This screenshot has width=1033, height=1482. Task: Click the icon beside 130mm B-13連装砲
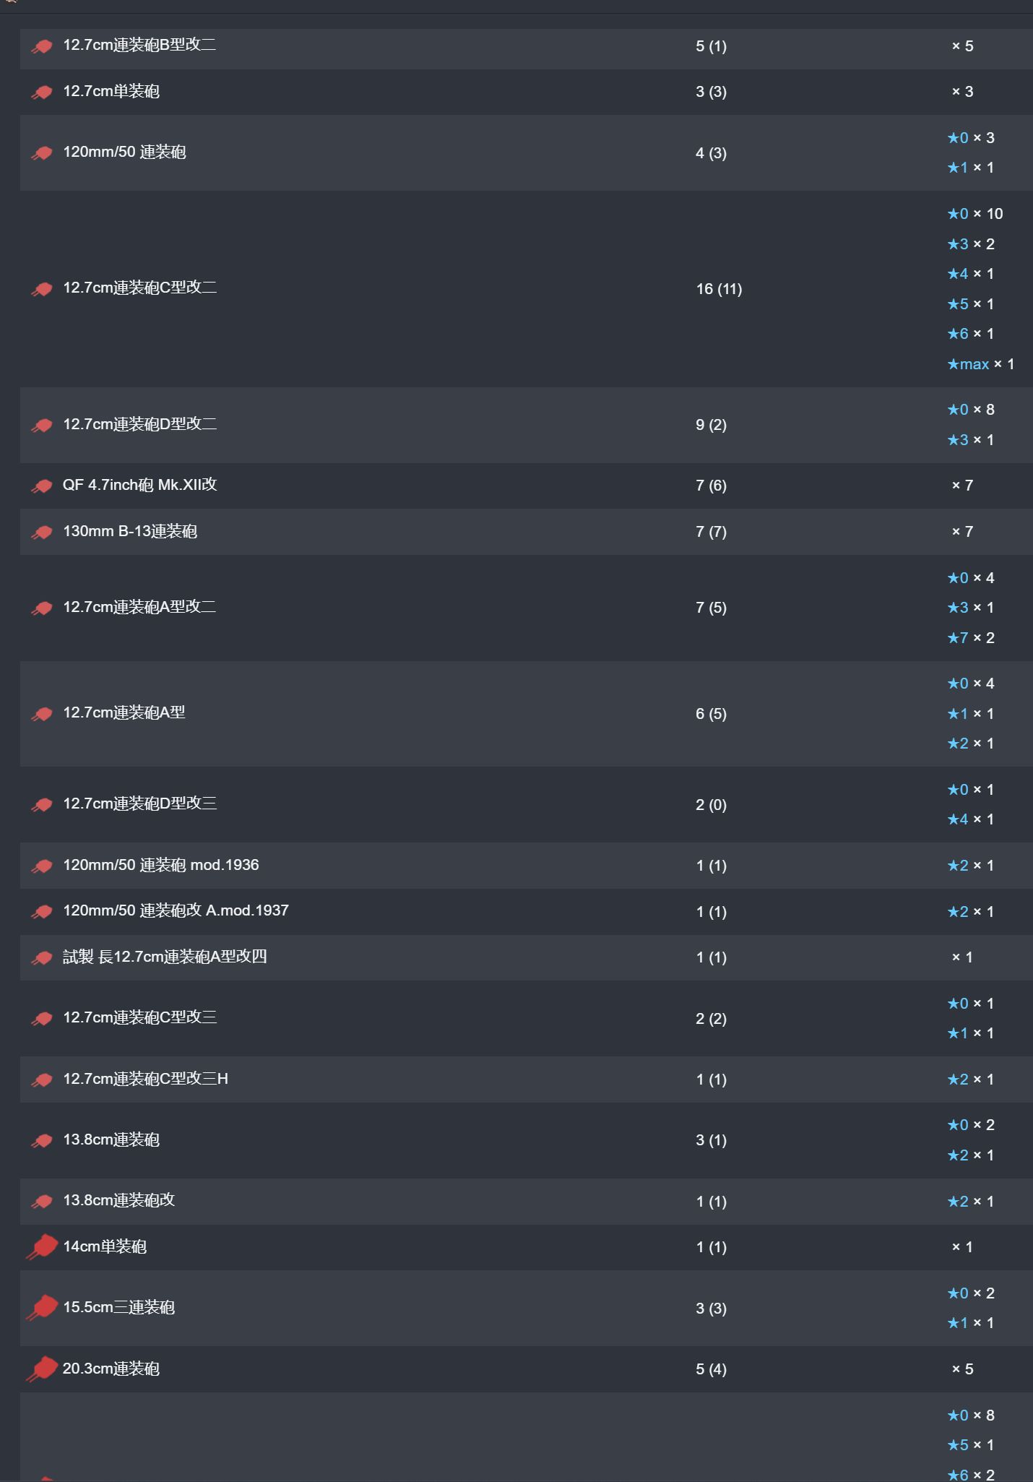click(42, 533)
